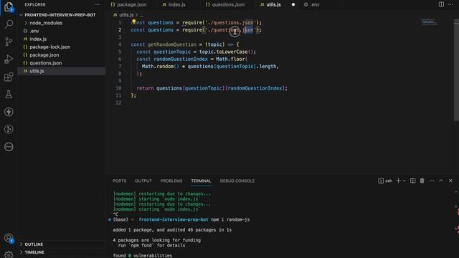Maximize the panel with up chevron
459x258 pixels.
coord(441,181)
